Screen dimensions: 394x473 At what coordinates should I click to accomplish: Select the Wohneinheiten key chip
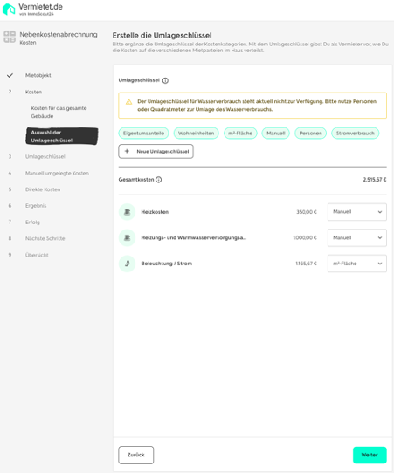point(196,134)
